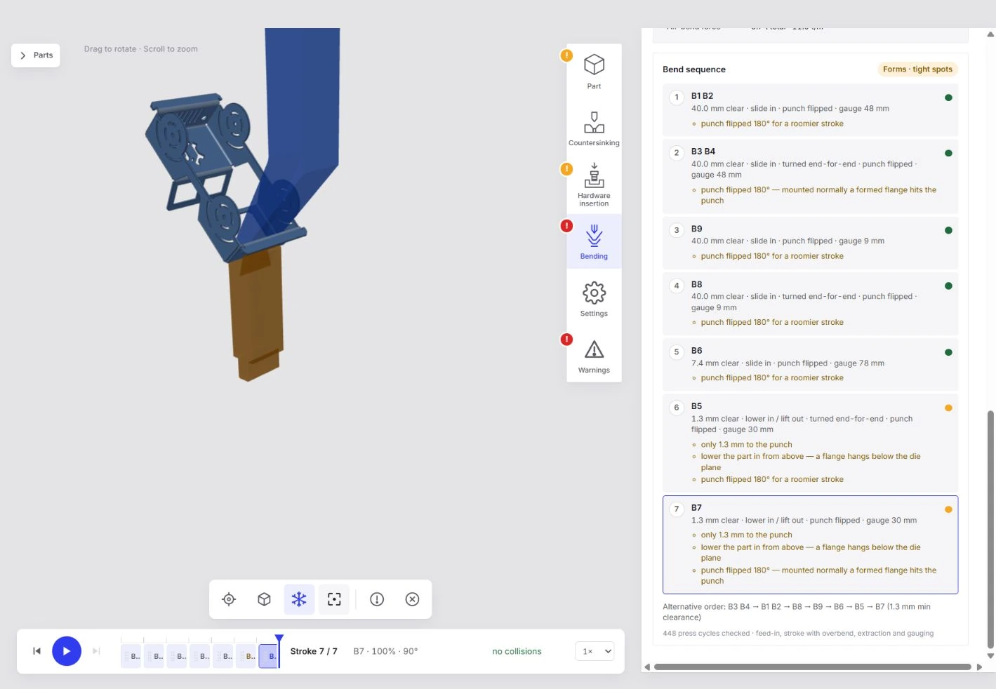Select bend step B5

click(810, 443)
